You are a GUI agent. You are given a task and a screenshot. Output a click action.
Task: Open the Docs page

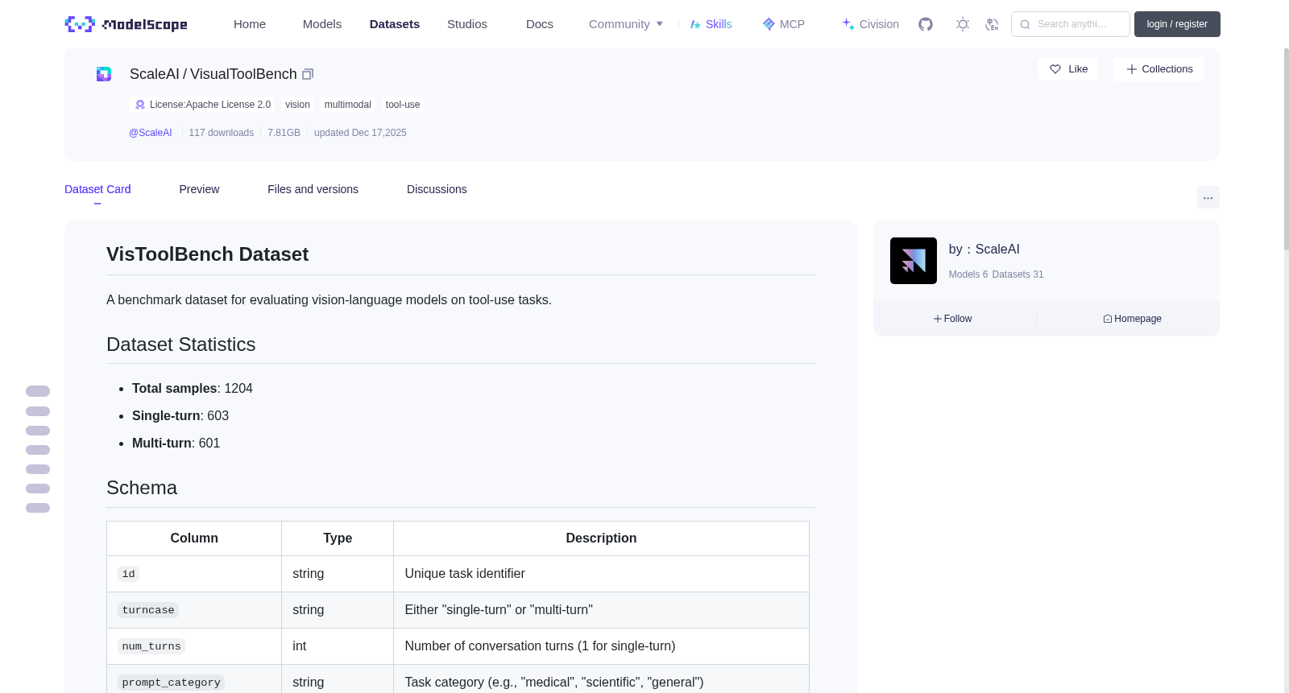540,24
